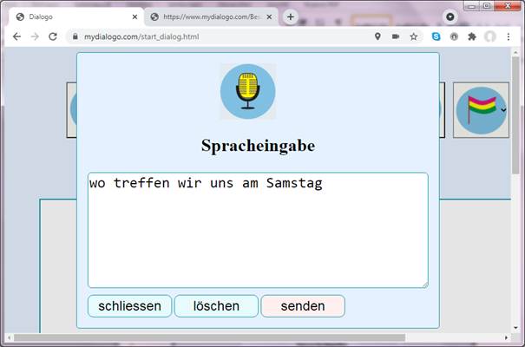The width and height of the screenshot is (525, 347).
Task: Open the Skype extension icon
Action: pyautogui.click(x=436, y=36)
